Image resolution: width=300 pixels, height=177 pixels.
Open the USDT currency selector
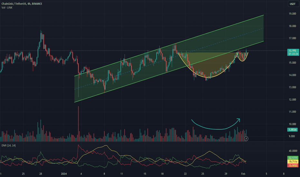pos(293,4)
